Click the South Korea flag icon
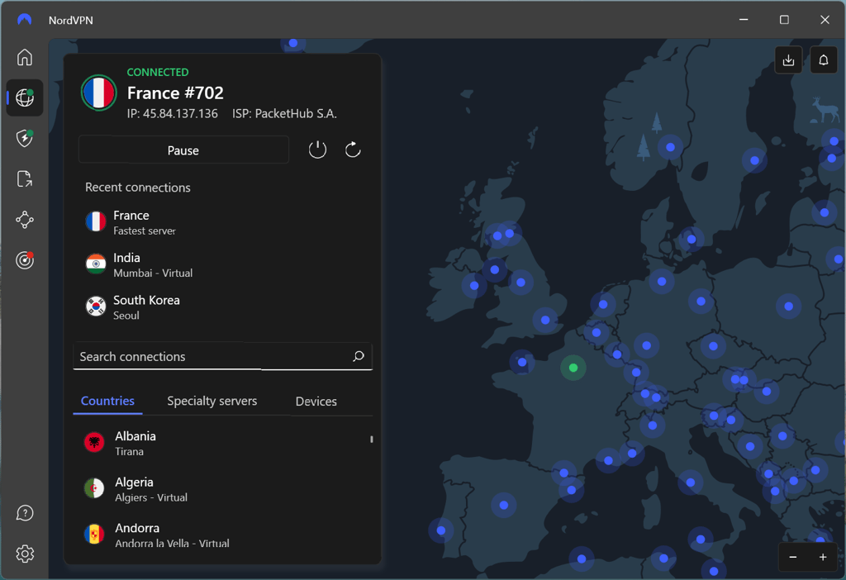 tap(96, 307)
